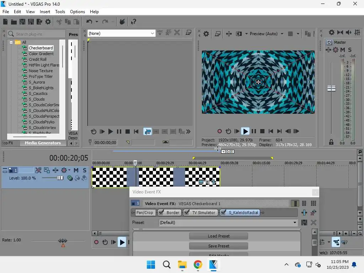Pause the Video Preview playback
The width and height of the screenshot is (364, 273).
(x=254, y=132)
